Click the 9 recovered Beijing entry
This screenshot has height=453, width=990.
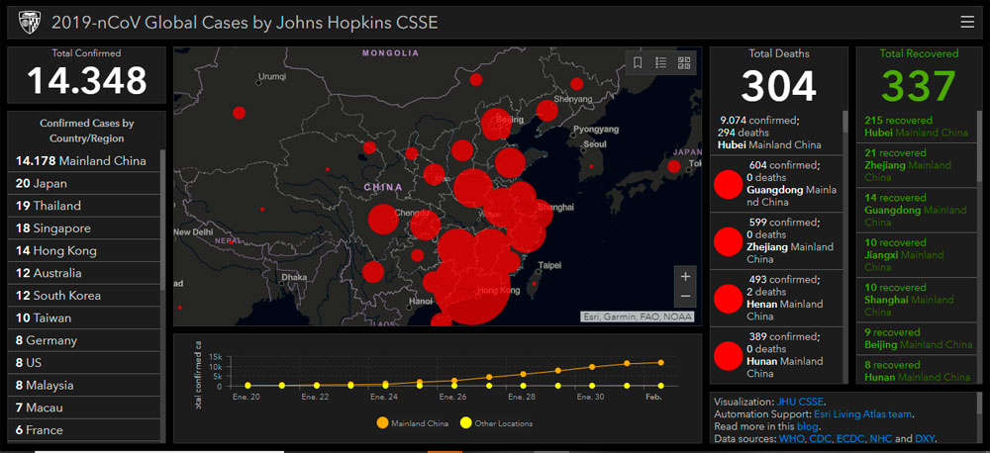914,339
